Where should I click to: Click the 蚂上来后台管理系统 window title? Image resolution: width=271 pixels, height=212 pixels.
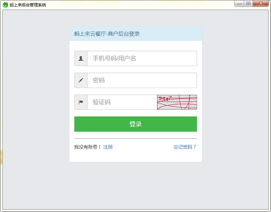click(28, 5)
